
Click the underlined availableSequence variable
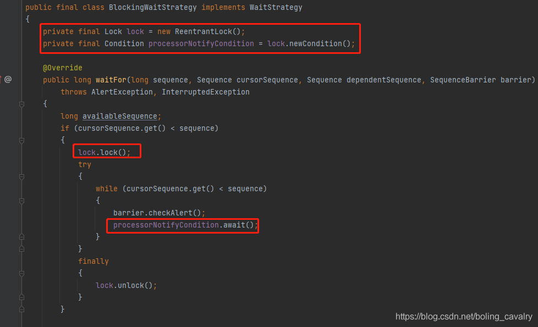point(120,116)
